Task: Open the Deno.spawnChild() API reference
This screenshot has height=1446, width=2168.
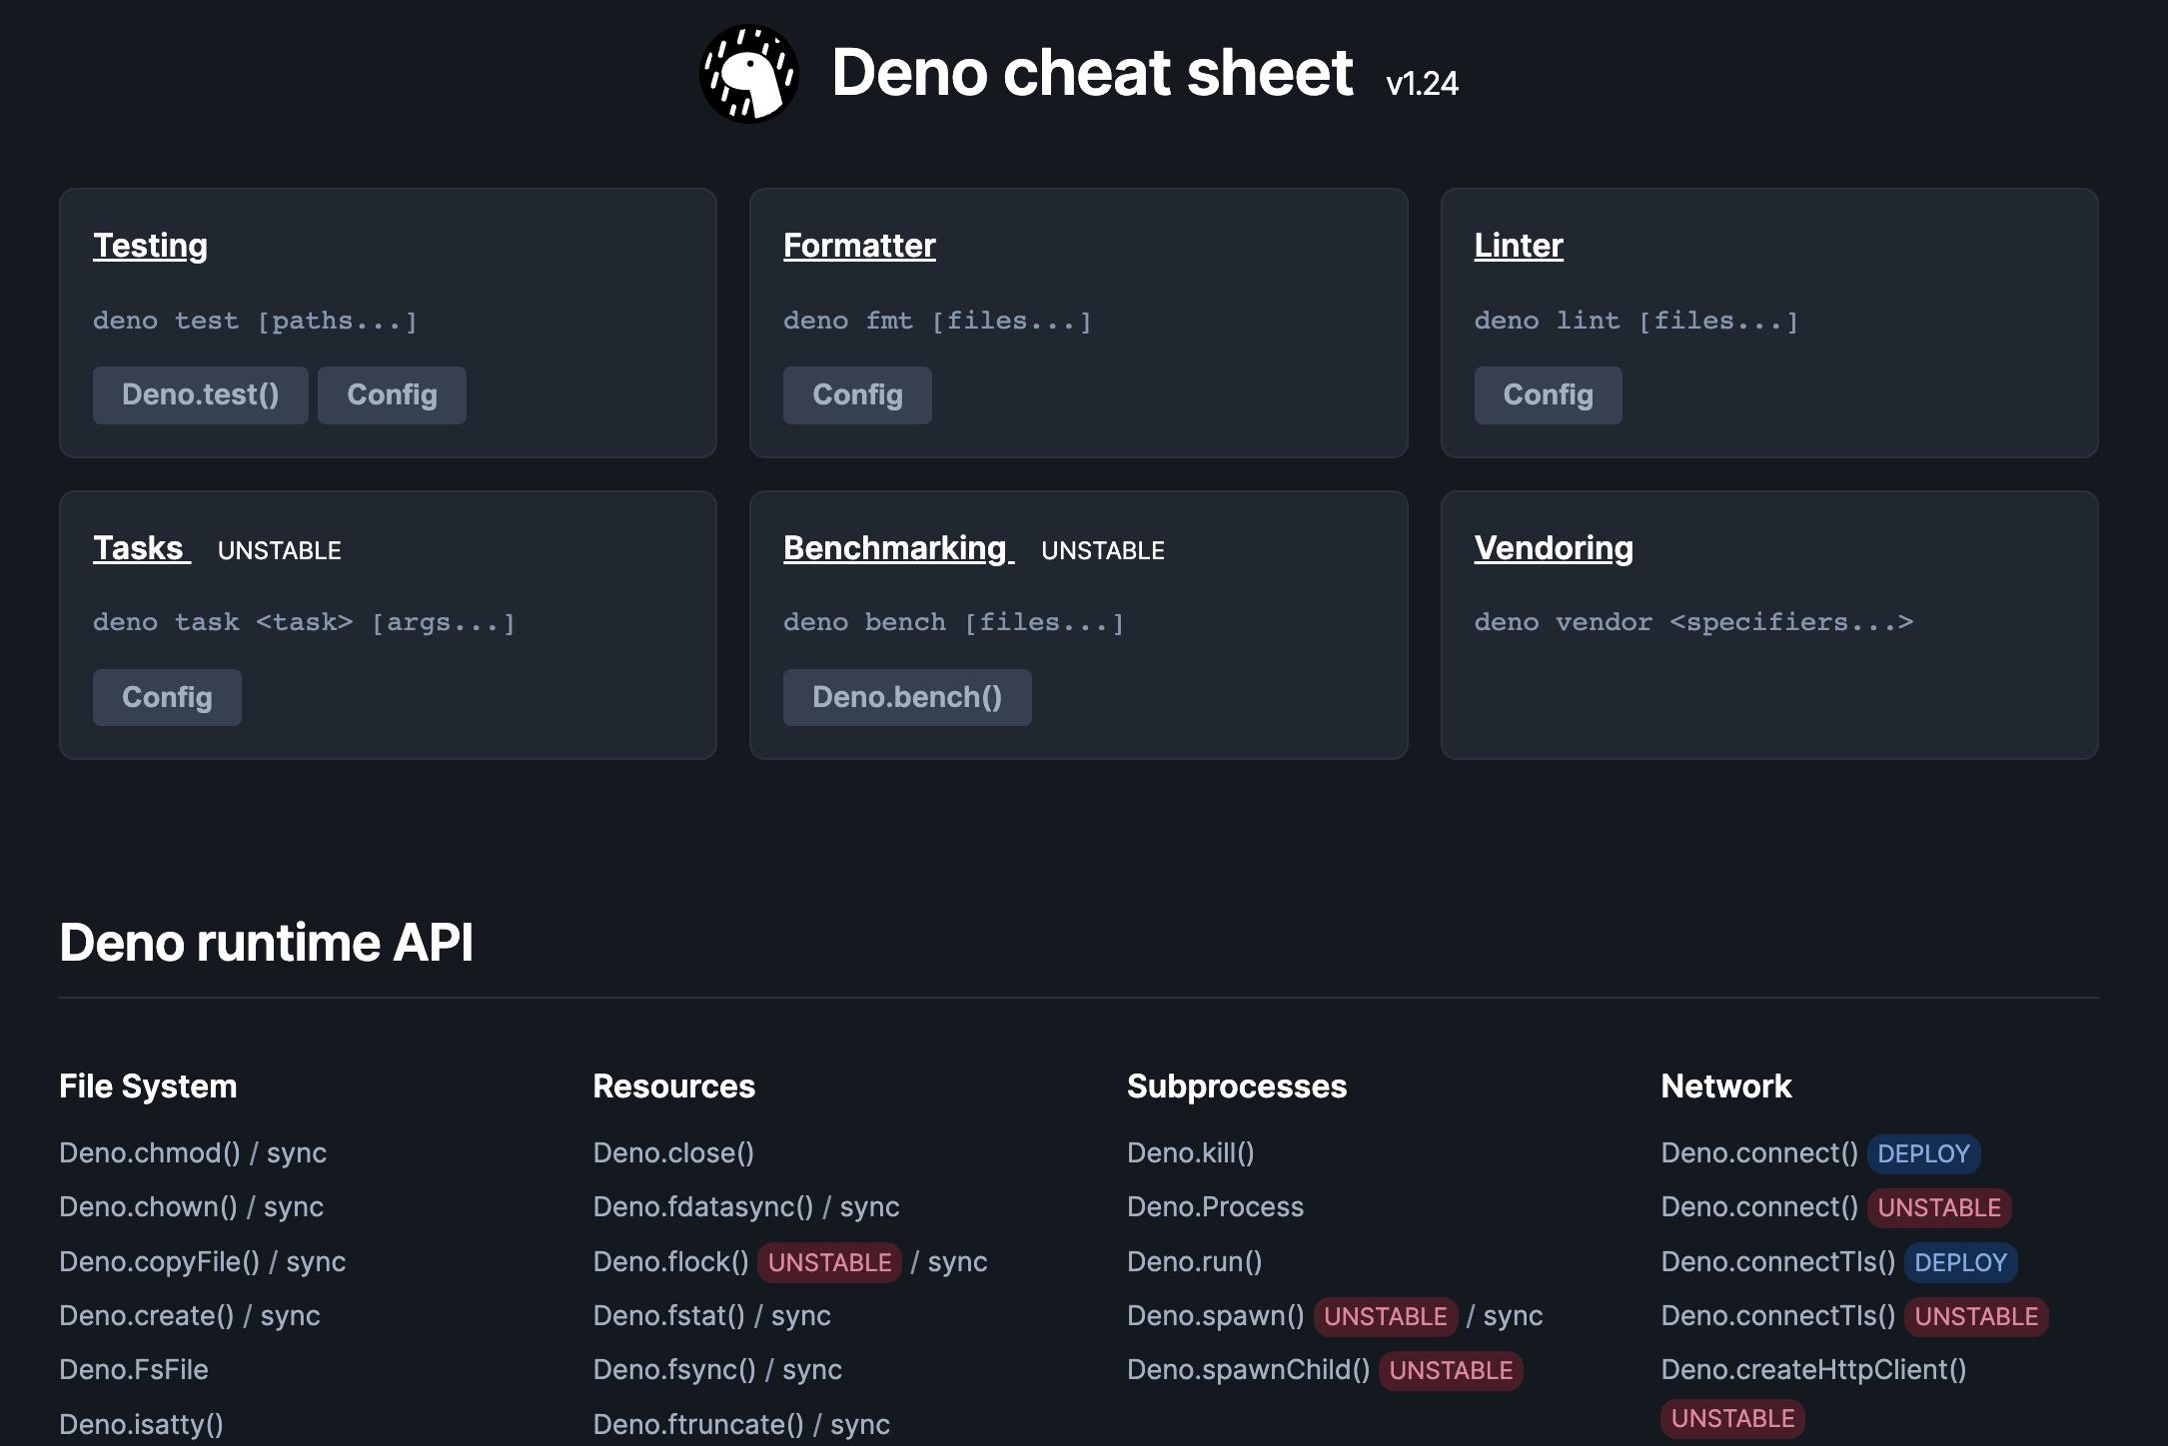Action: pos(1248,1370)
